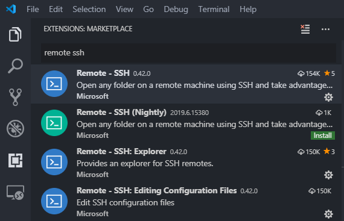Click Microsoft publisher under Remote - SSH (Nightly)
Image resolution: width=344 pixels, height=221 pixels.
tap(92, 135)
